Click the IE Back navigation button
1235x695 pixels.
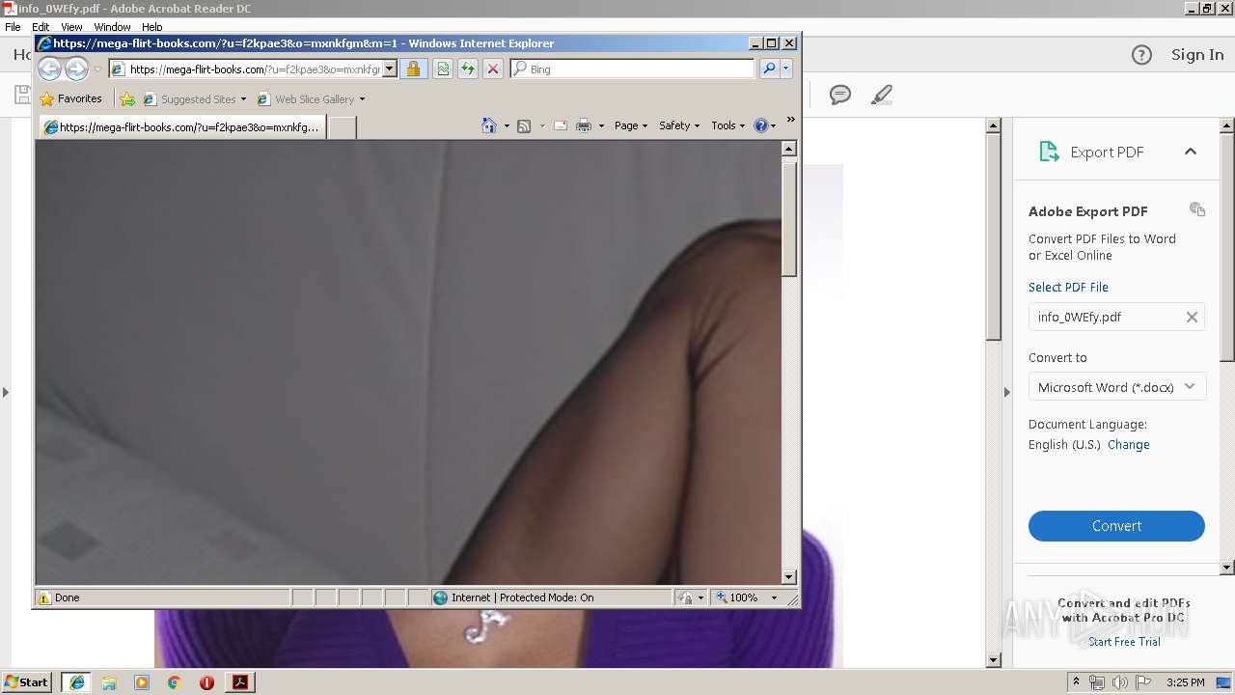(49, 69)
